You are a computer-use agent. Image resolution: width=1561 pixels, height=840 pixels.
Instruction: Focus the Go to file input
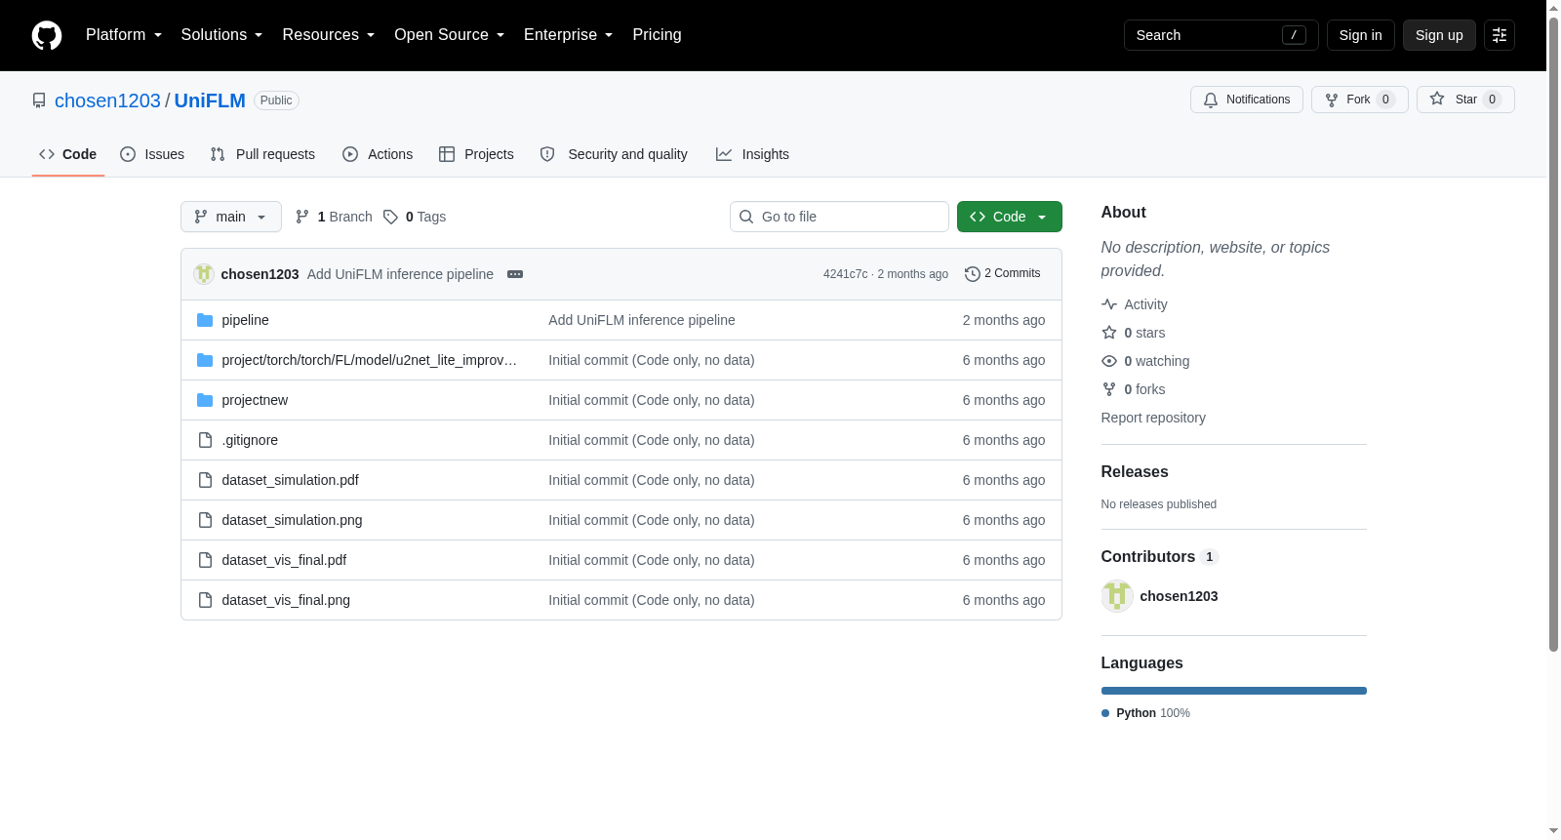[x=839, y=217]
